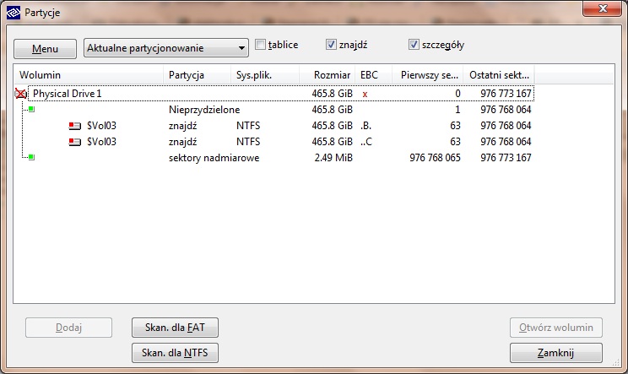Click the crossed-out Physical Drive 1 disk icon
This screenshot has height=374, width=628.
point(20,94)
